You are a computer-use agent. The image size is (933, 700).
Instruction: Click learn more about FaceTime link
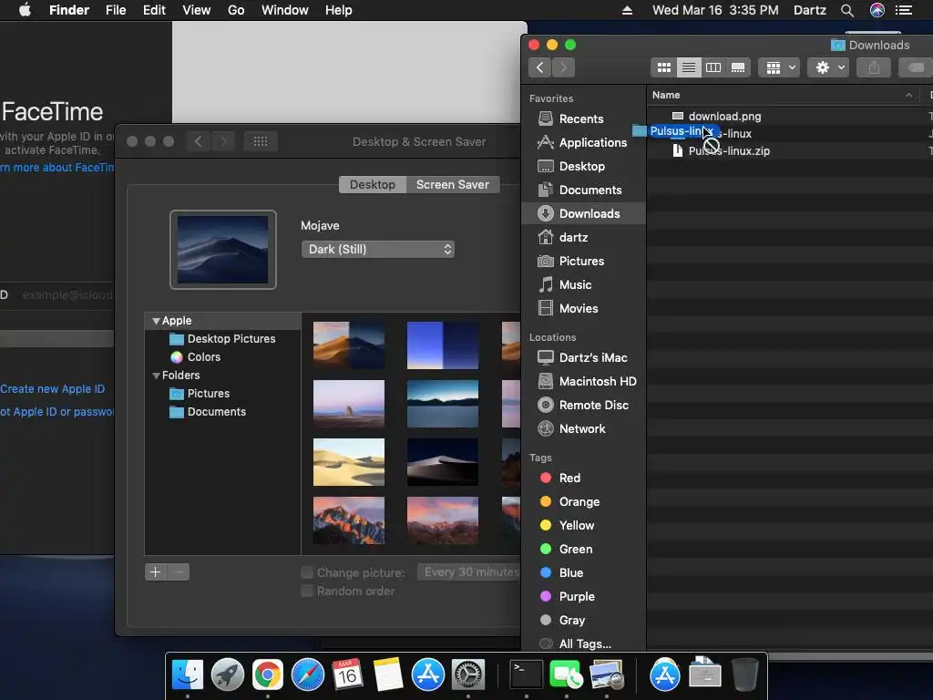click(x=57, y=168)
